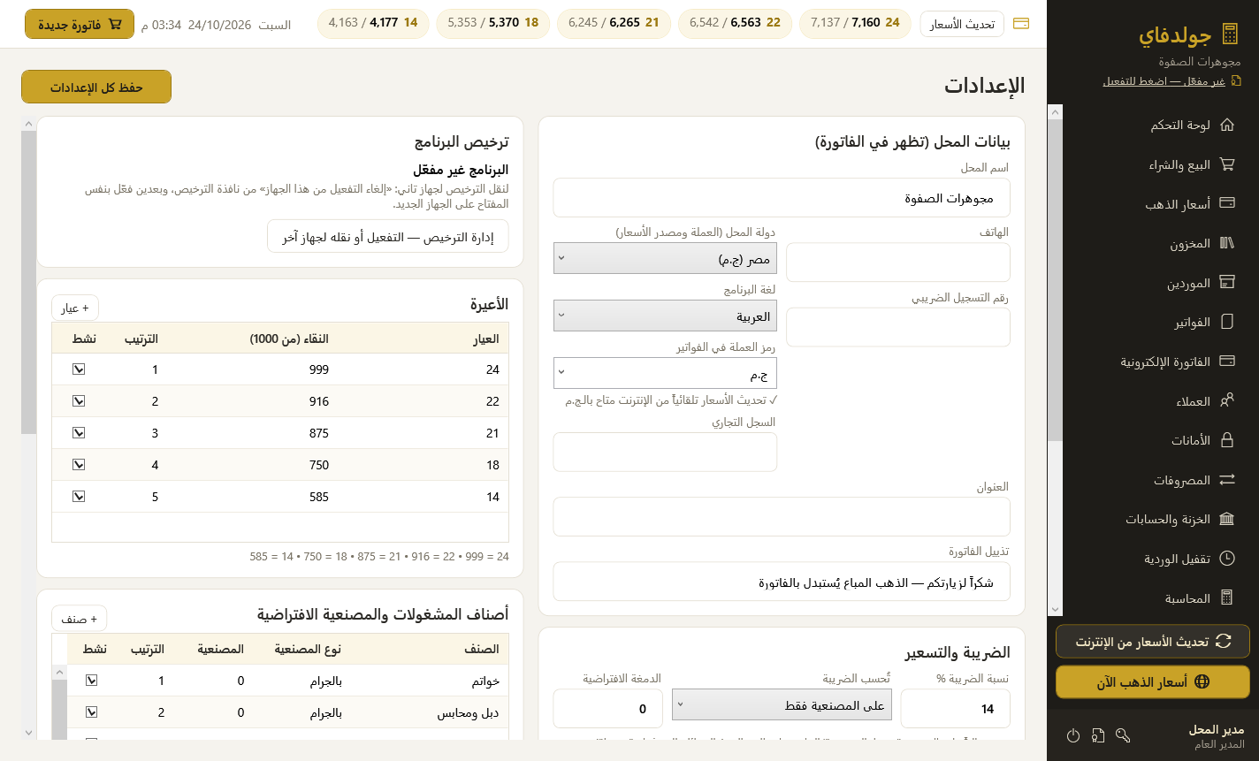Click الخزنة والحسابات bank icon
Screen dimensions: 1259x761
coord(1226,519)
